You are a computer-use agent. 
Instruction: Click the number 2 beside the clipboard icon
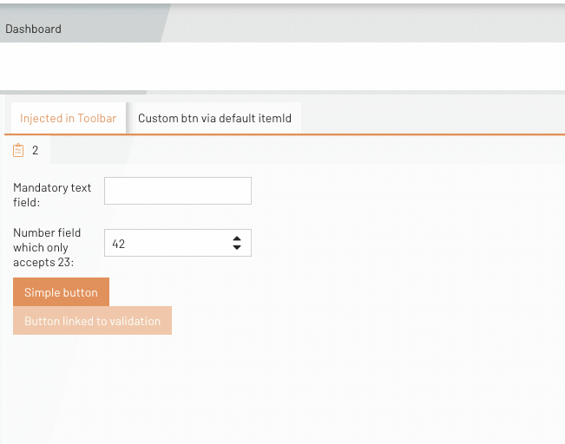click(x=36, y=150)
